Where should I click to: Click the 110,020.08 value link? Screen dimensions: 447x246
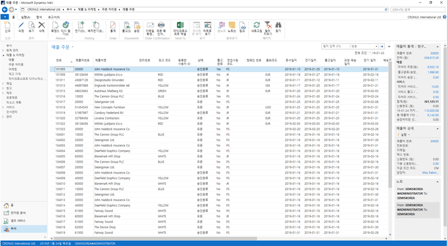(432, 110)
